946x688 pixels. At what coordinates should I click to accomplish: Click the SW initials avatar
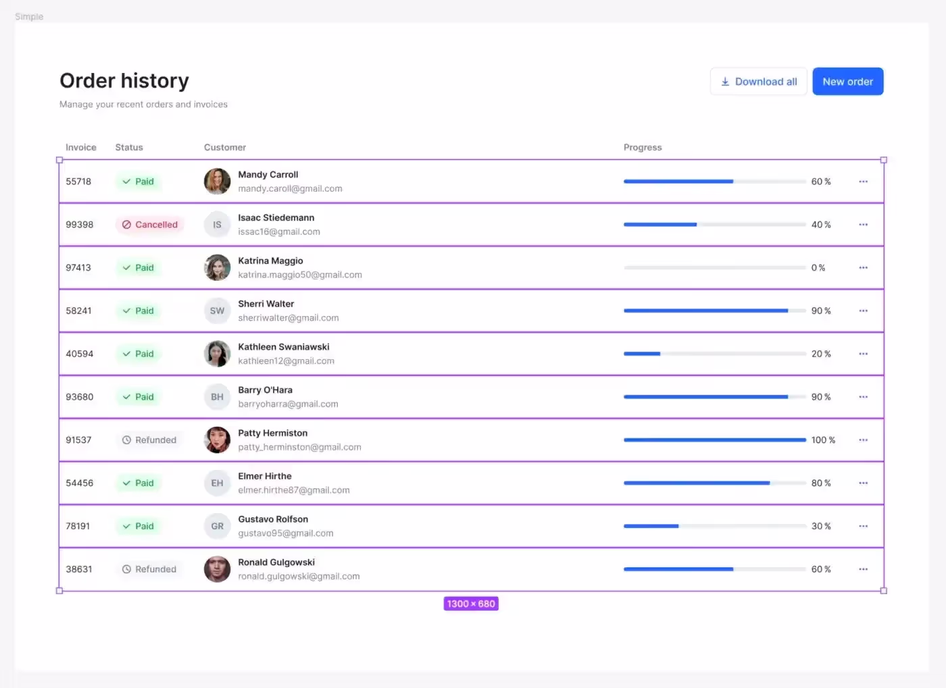217,311
